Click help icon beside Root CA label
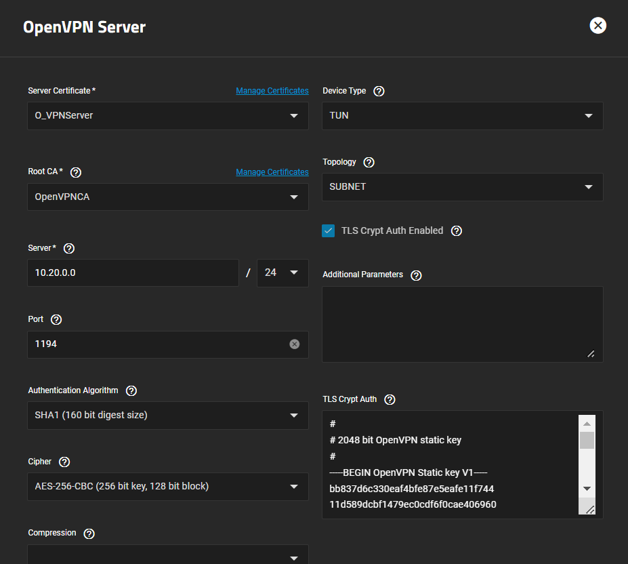This screenshot has width=628, height=564. 76,172
